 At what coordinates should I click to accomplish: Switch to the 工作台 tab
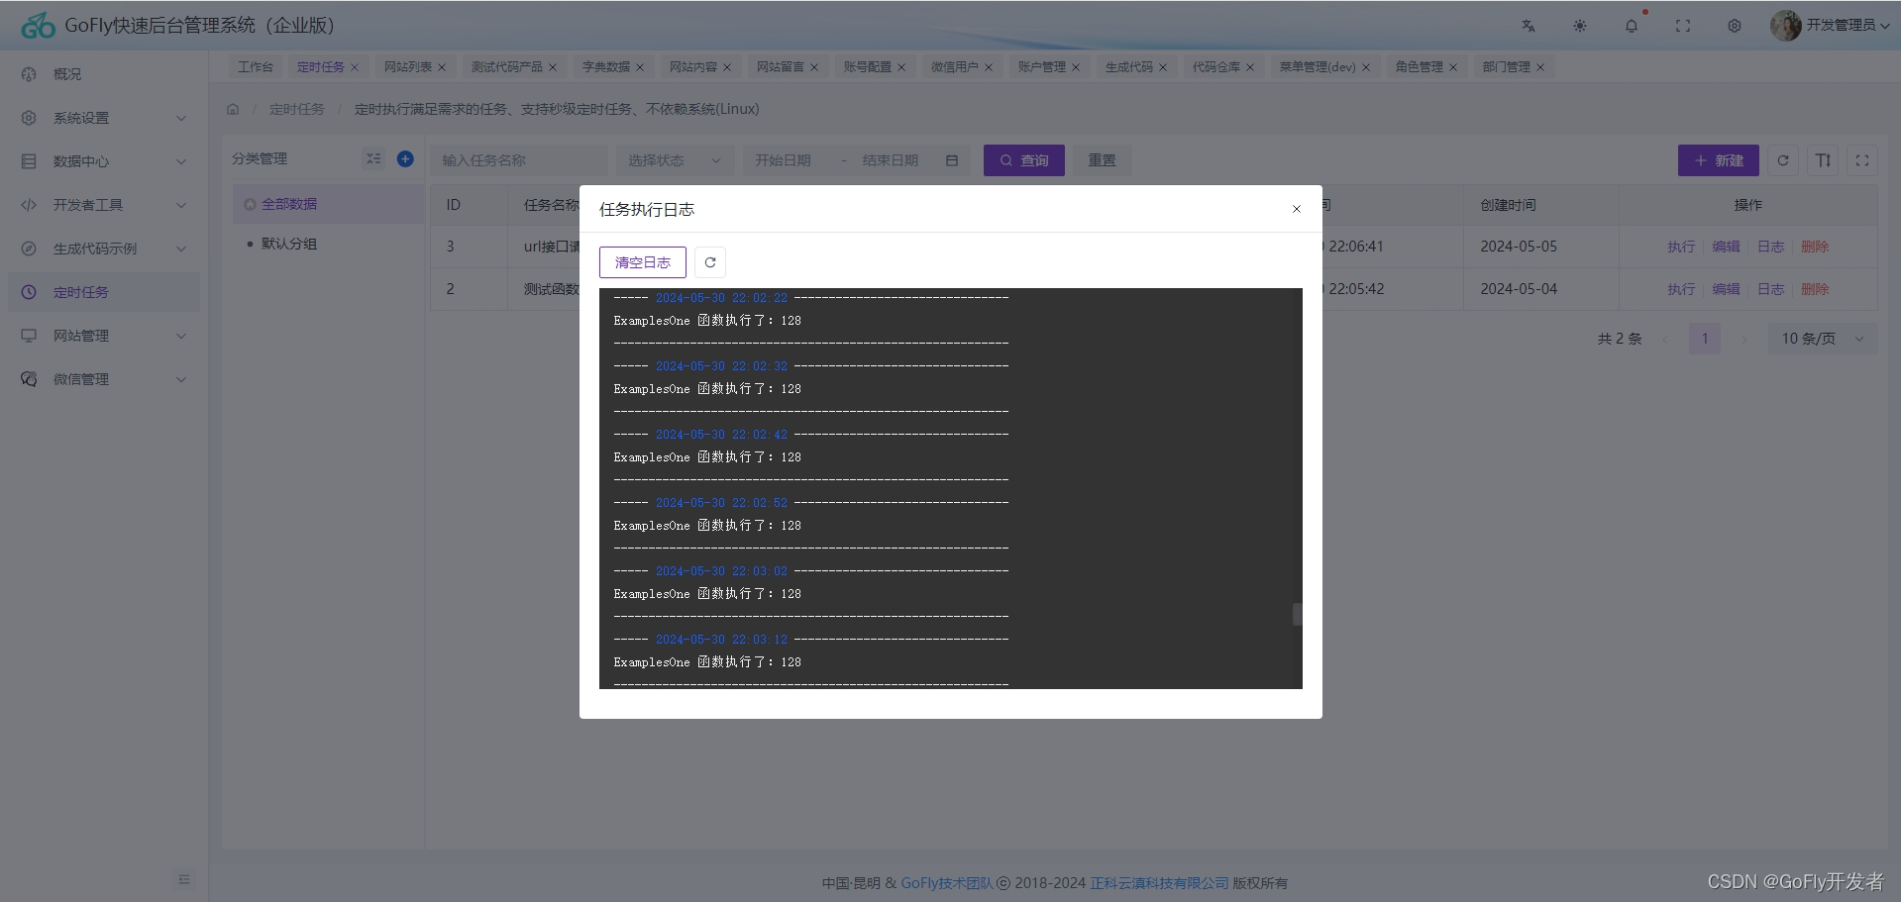pyautogui.click(x=256, y=66)
